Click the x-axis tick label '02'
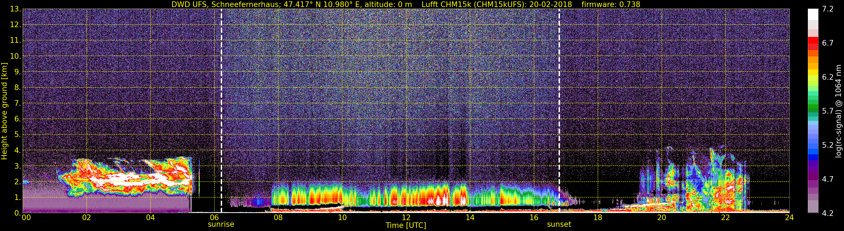844x231 pixels. pyautogui.click(x=87, y=218)
